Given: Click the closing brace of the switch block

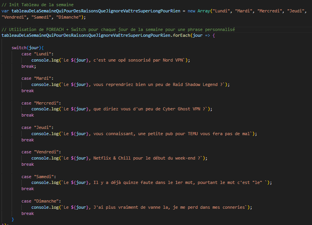Looking at the screenshot, I should click(x=13, y=219).
